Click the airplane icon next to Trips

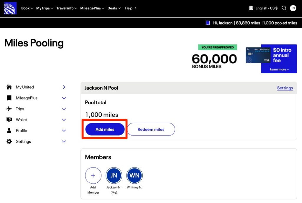tap(9, 109)
